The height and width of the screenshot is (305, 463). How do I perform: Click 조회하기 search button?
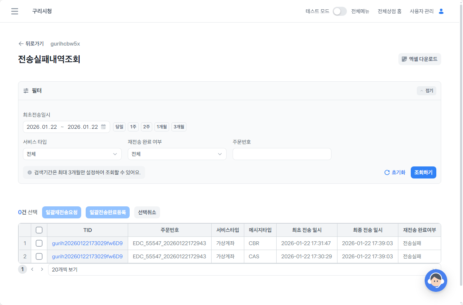423,172
